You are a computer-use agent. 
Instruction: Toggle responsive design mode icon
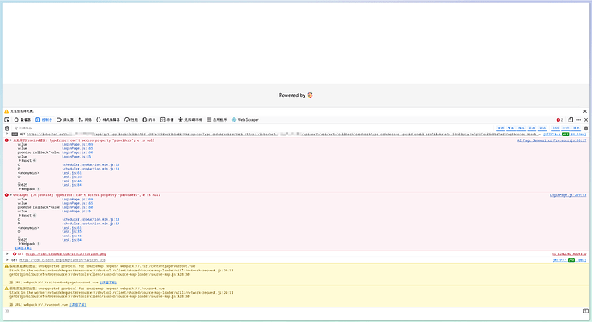click(571, 120)
